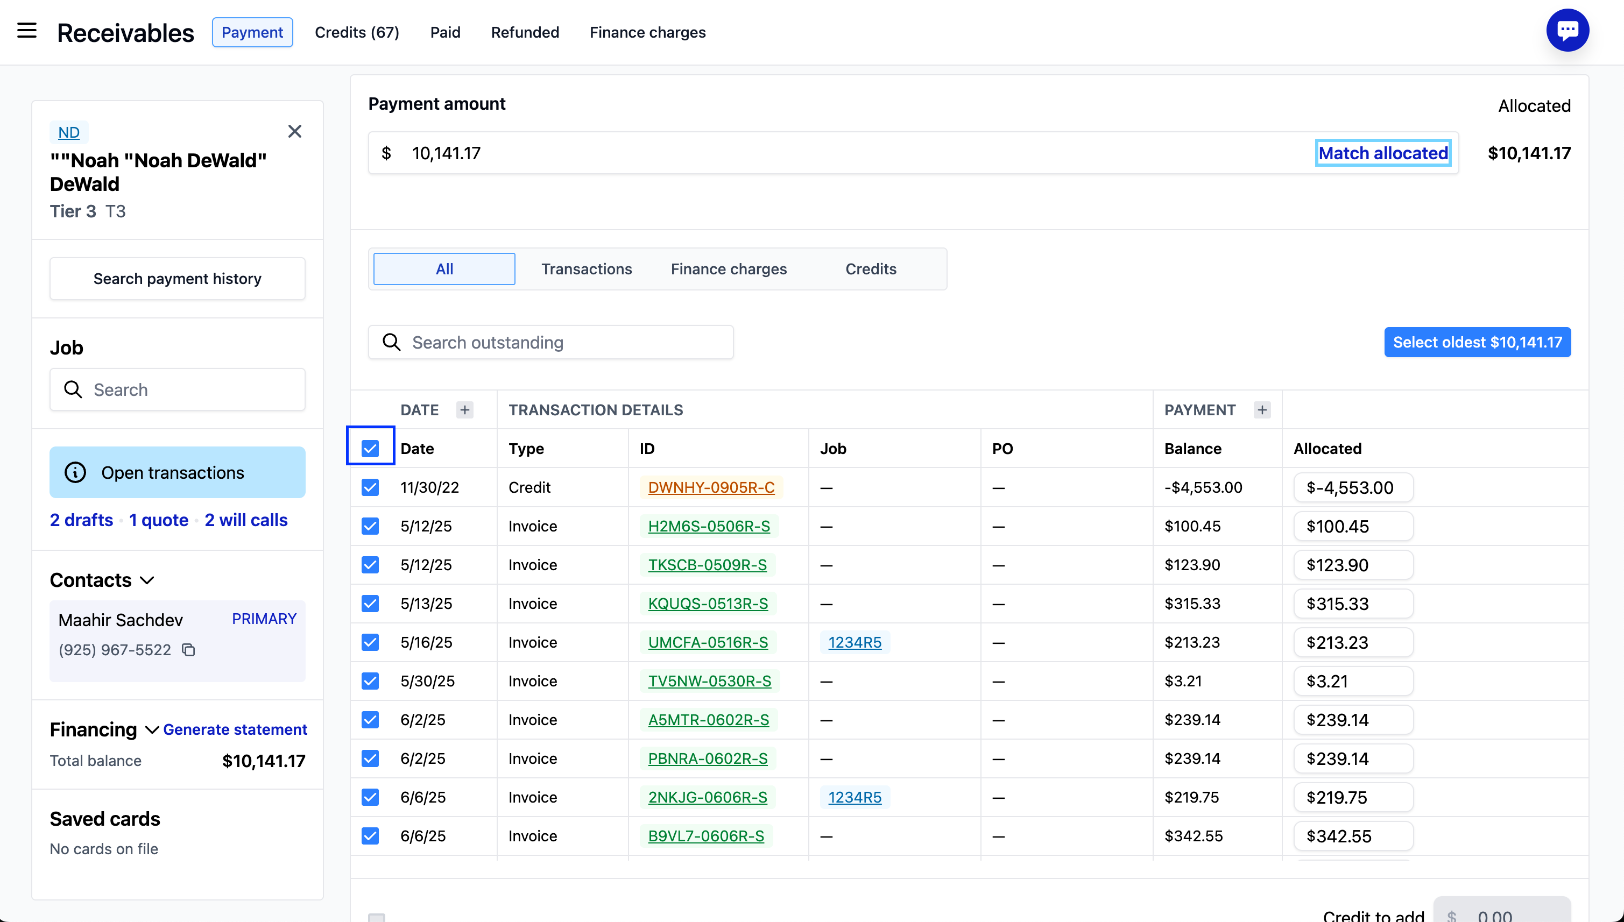Close the Noah DeWald customer panel
Image resolution: width=1624 pixels, height=922 pixels.
pyautogui.click(x=294, y=131)
